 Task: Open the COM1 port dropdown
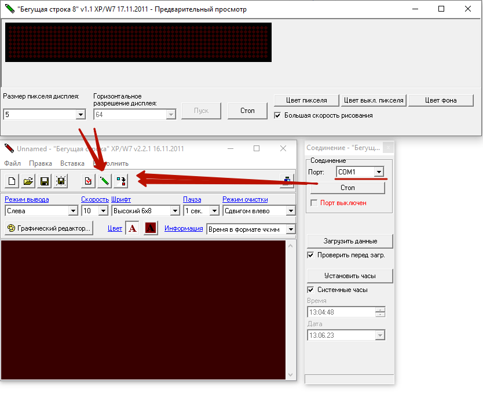click(x=379, y=172)
